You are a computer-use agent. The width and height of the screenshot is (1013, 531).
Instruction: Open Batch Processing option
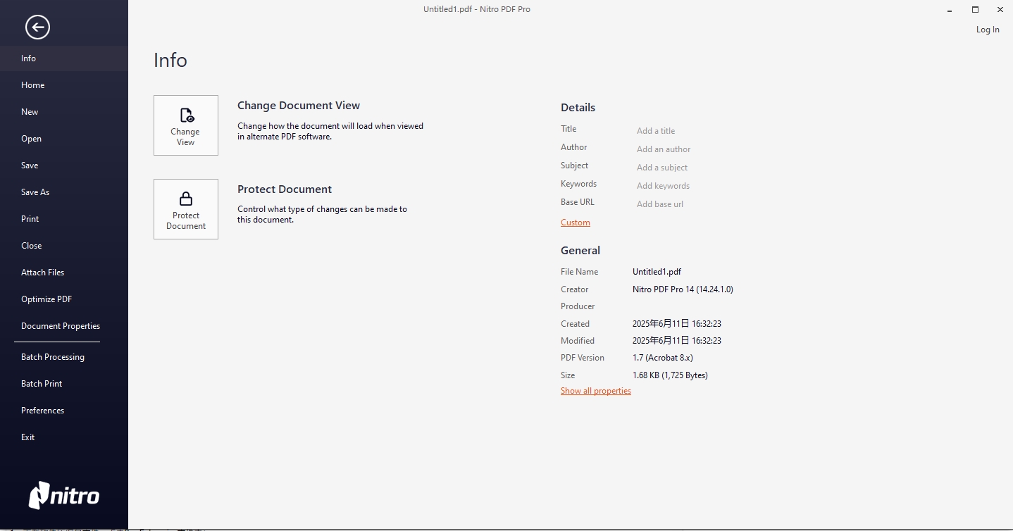pos(53,357)
